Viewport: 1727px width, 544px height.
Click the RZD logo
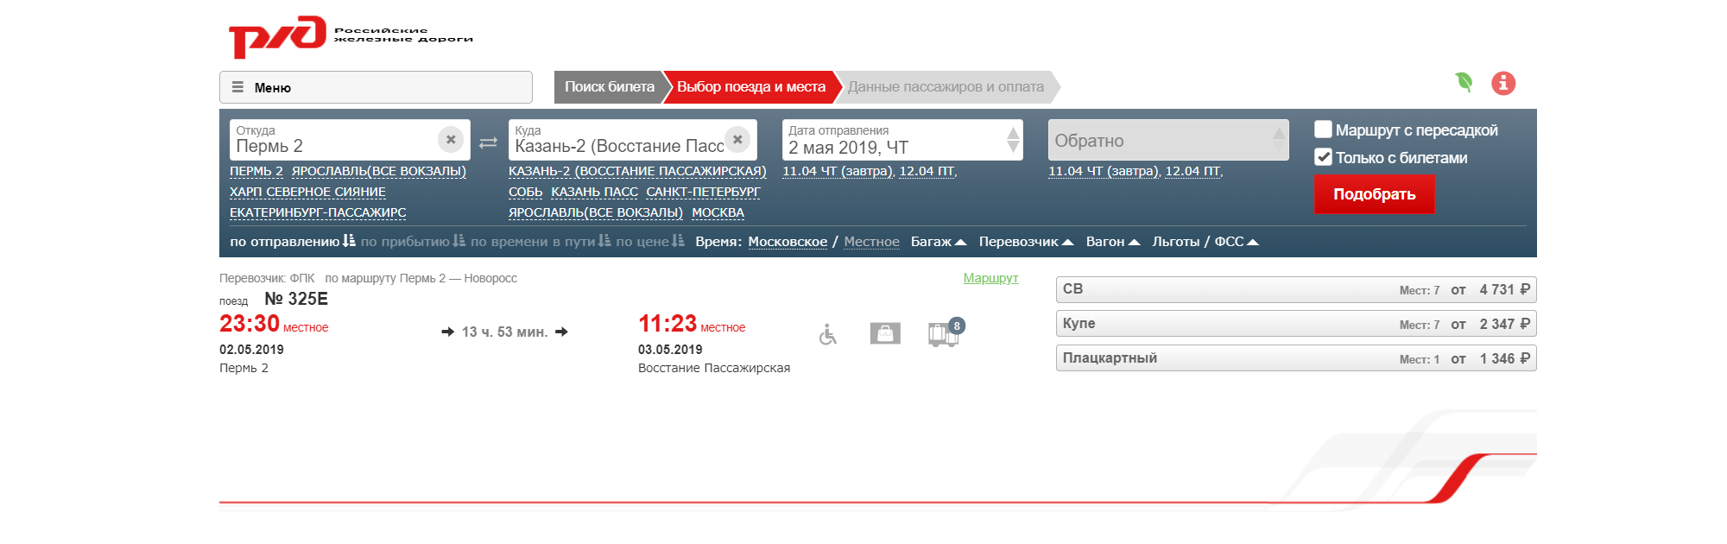point(350,37)
